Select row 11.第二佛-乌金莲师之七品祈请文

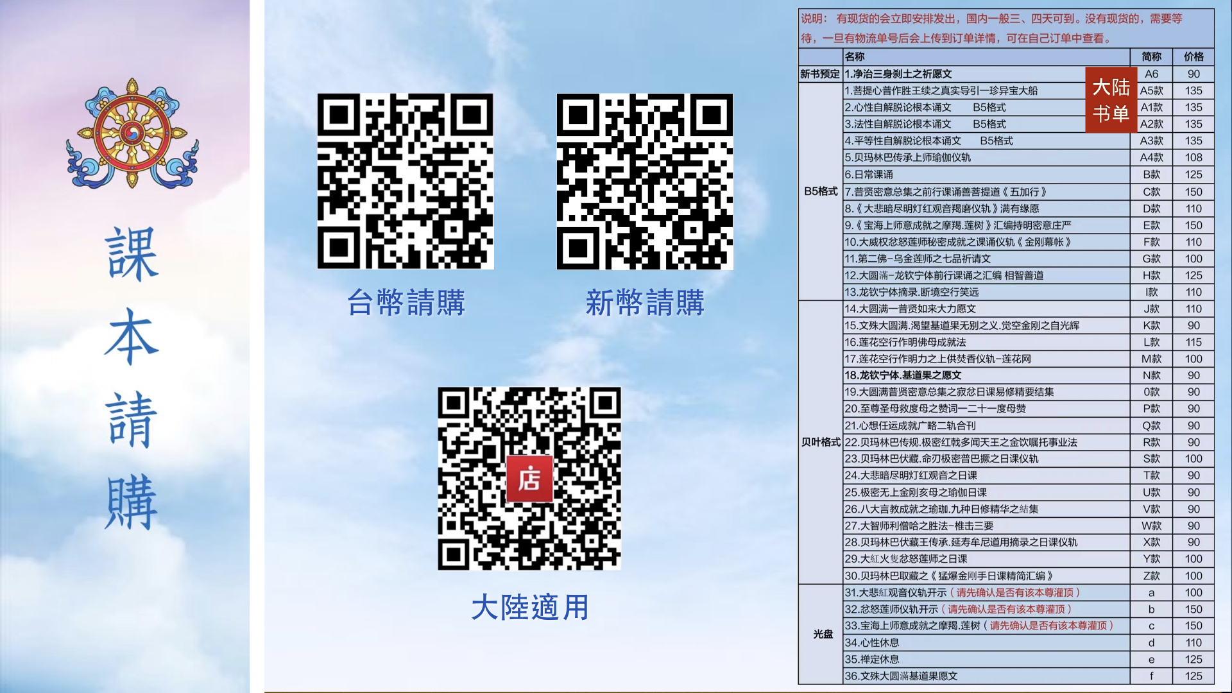(x=987, y=259)
